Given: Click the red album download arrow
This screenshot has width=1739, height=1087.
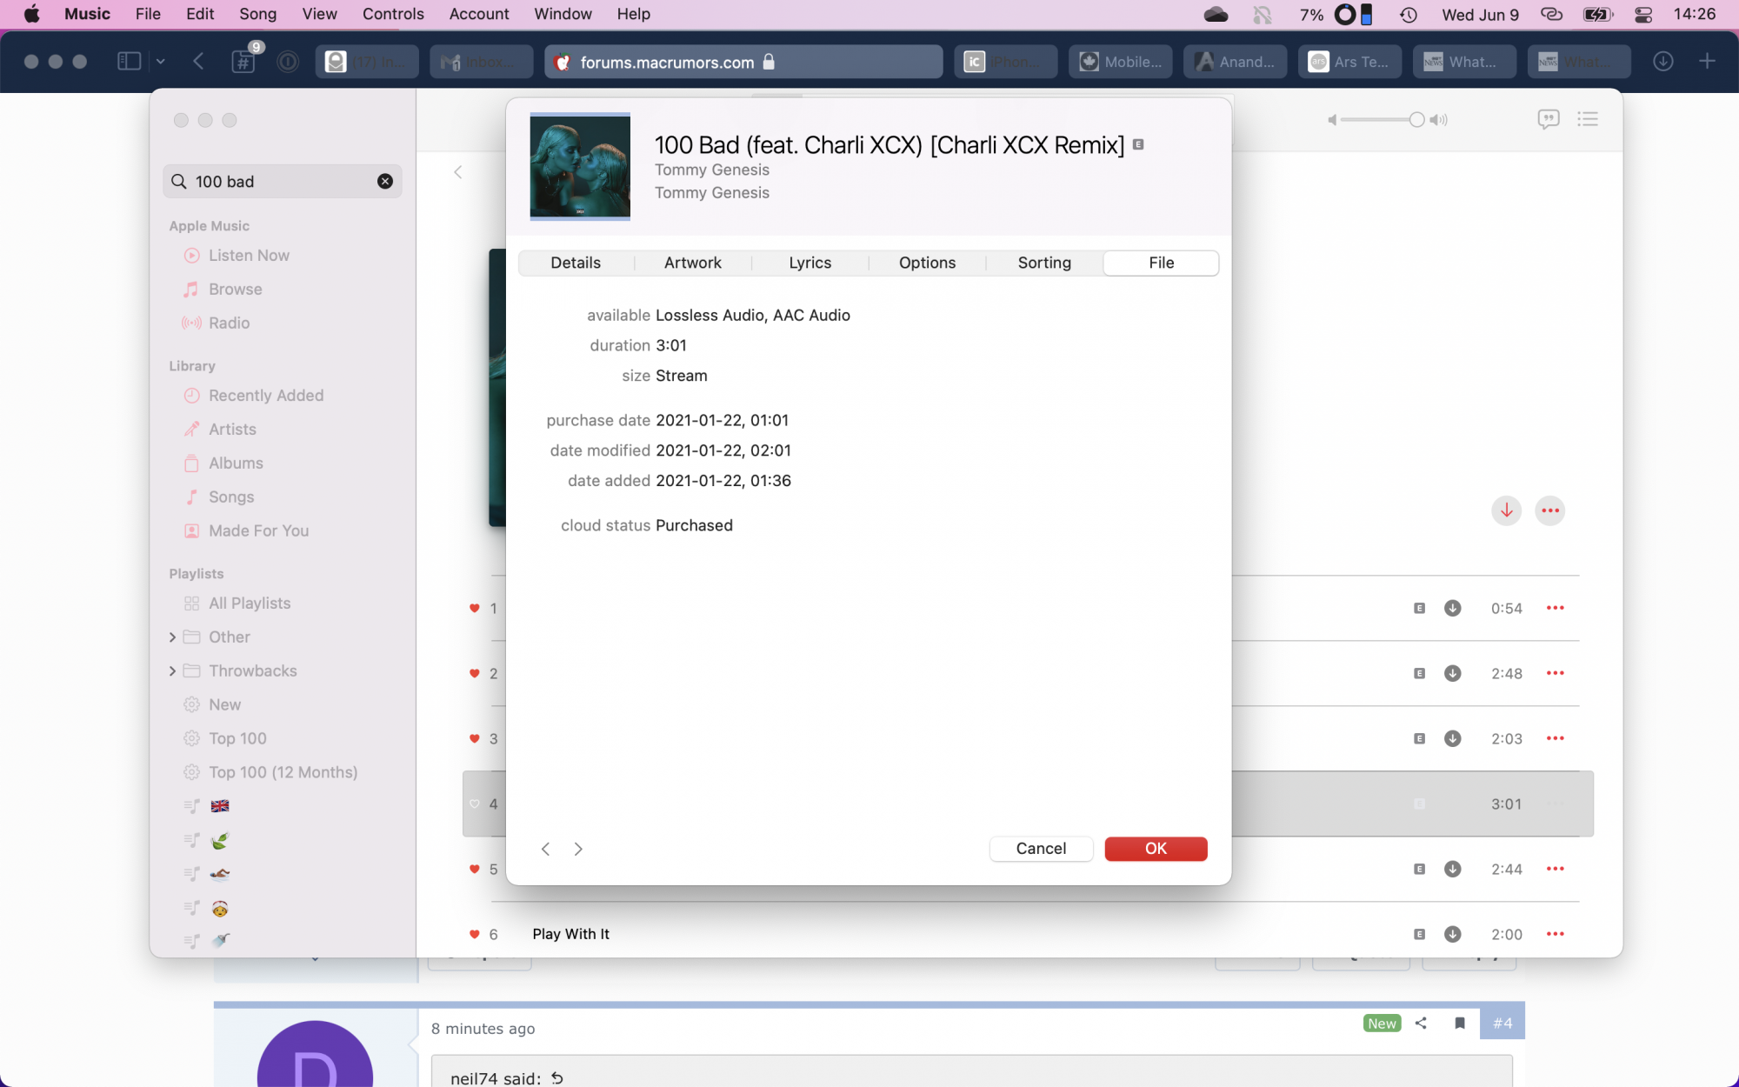Looking at the screenshot, I should [x=1506, y=510].
